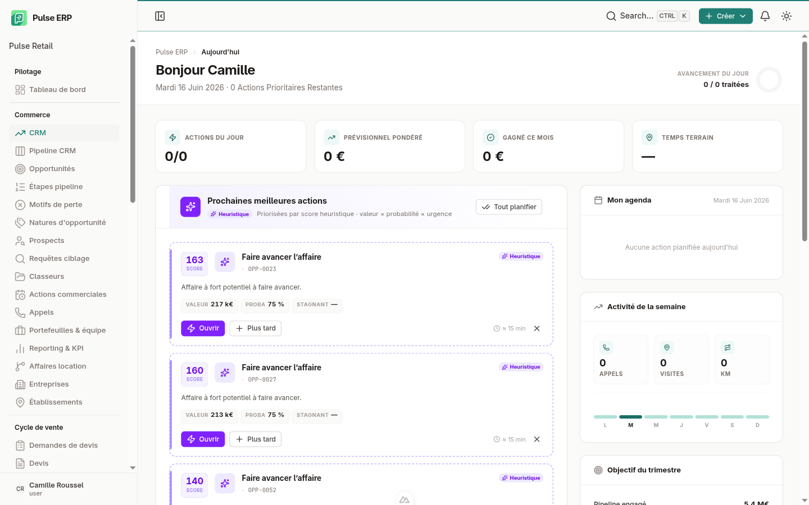
Task: Postpone OPP-0027 with Plus tard
Action: click(256, 439)
